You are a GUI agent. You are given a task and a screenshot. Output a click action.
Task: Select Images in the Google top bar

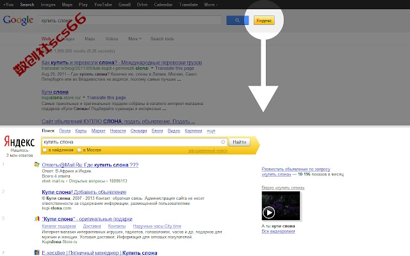[x=48, y=4]
